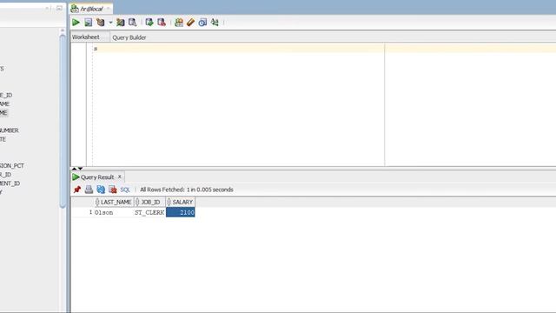
Task: Select the Query Result tab
Action: 97,176
